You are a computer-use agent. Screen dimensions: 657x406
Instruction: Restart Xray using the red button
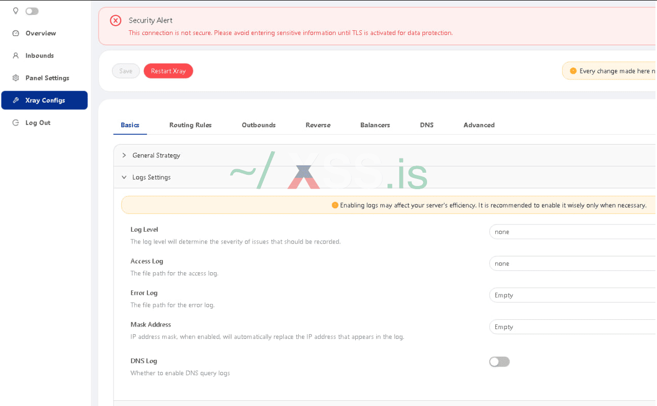point(168,71)
